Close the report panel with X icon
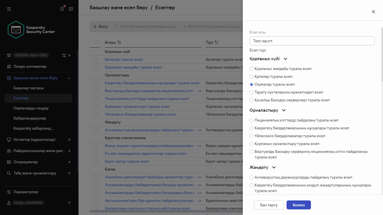The width and height of the screenshot is (383, 215). click(x=373, y=12)
